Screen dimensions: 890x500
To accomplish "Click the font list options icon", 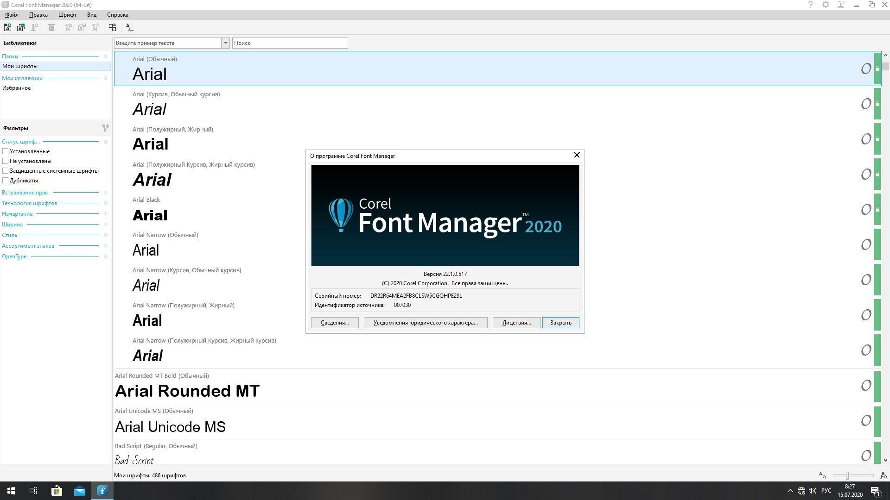I will coord(129,27).
